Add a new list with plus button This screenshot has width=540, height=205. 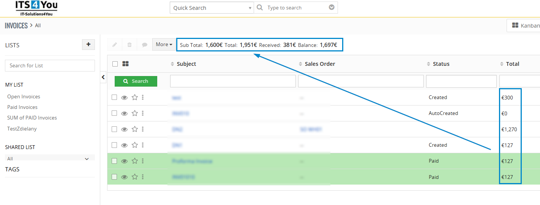pos(88,45)
